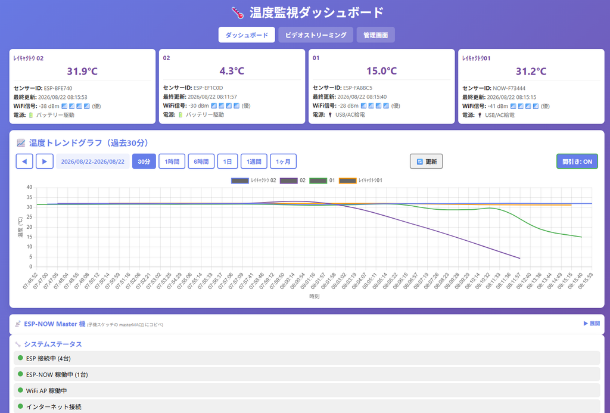Select the 1ヶ月 time range

(283, 162)
